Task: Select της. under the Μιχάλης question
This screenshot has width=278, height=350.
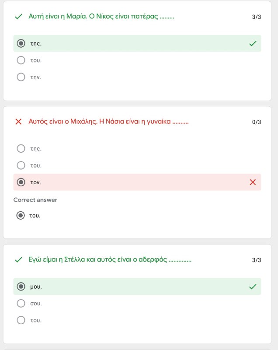Action: pos(21,148)
